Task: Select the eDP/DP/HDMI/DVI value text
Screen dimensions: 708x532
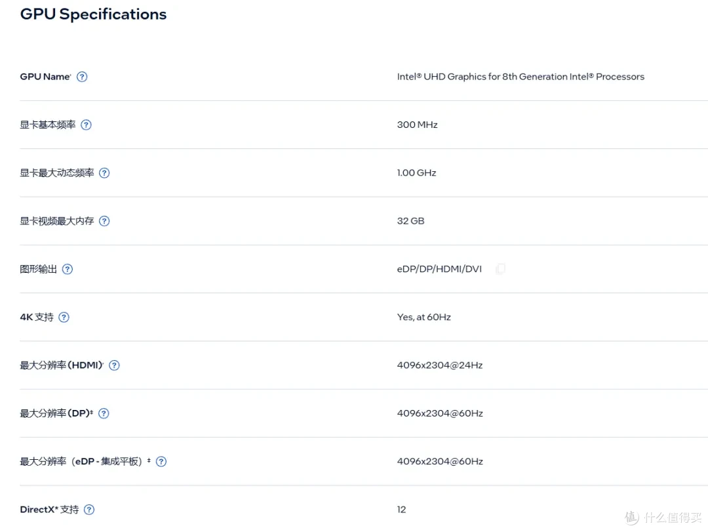Action: pos(439,270)
